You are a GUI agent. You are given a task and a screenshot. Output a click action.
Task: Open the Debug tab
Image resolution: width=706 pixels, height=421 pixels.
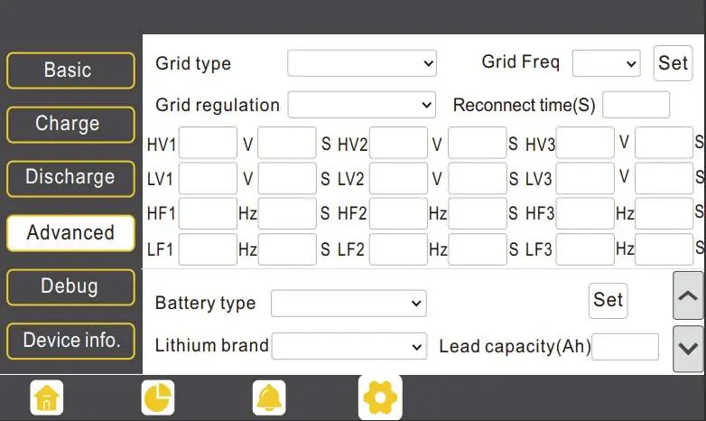[70, 287]
